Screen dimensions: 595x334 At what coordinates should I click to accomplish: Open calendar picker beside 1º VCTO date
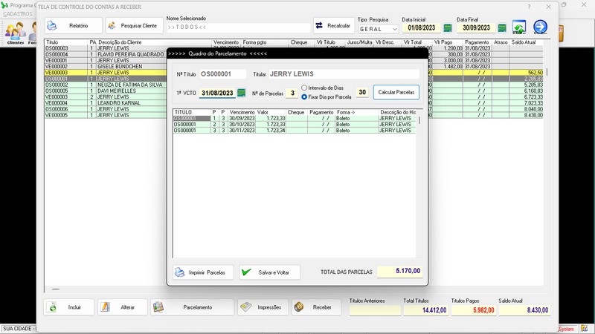241,93
